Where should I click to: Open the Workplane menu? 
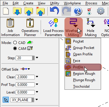point(72,3)
